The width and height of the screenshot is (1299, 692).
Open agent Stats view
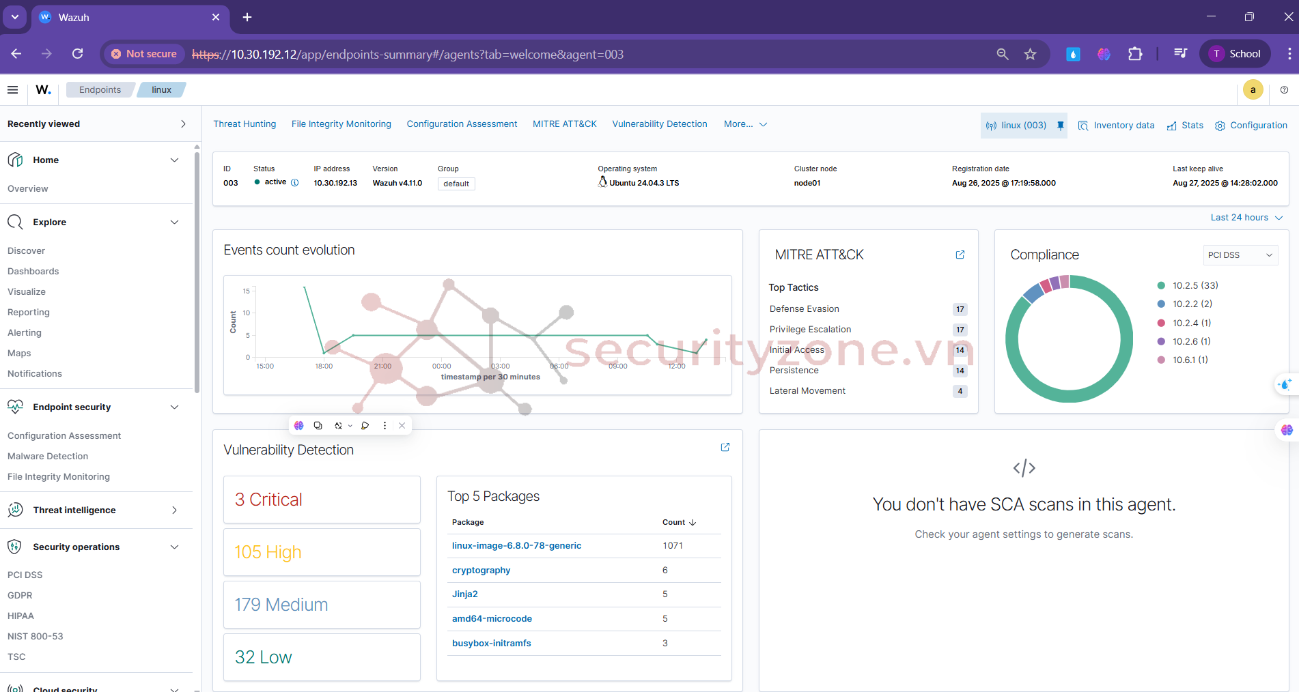[x=1185, y=126]
